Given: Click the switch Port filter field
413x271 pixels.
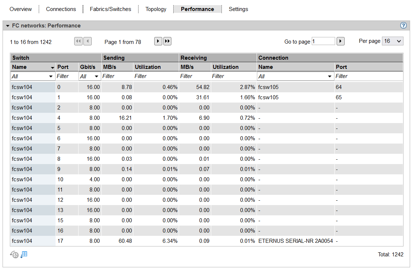Looking at the screenshot, I should [67, 76].
